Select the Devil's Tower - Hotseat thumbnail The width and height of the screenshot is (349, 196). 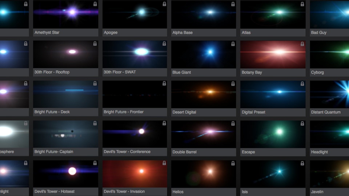65,174
